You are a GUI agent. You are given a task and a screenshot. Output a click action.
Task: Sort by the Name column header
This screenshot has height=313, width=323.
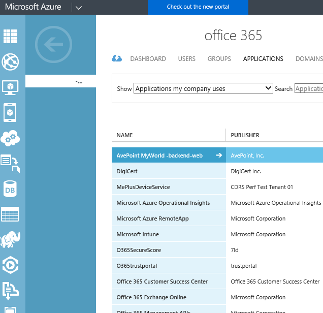[x=125, y=135]
